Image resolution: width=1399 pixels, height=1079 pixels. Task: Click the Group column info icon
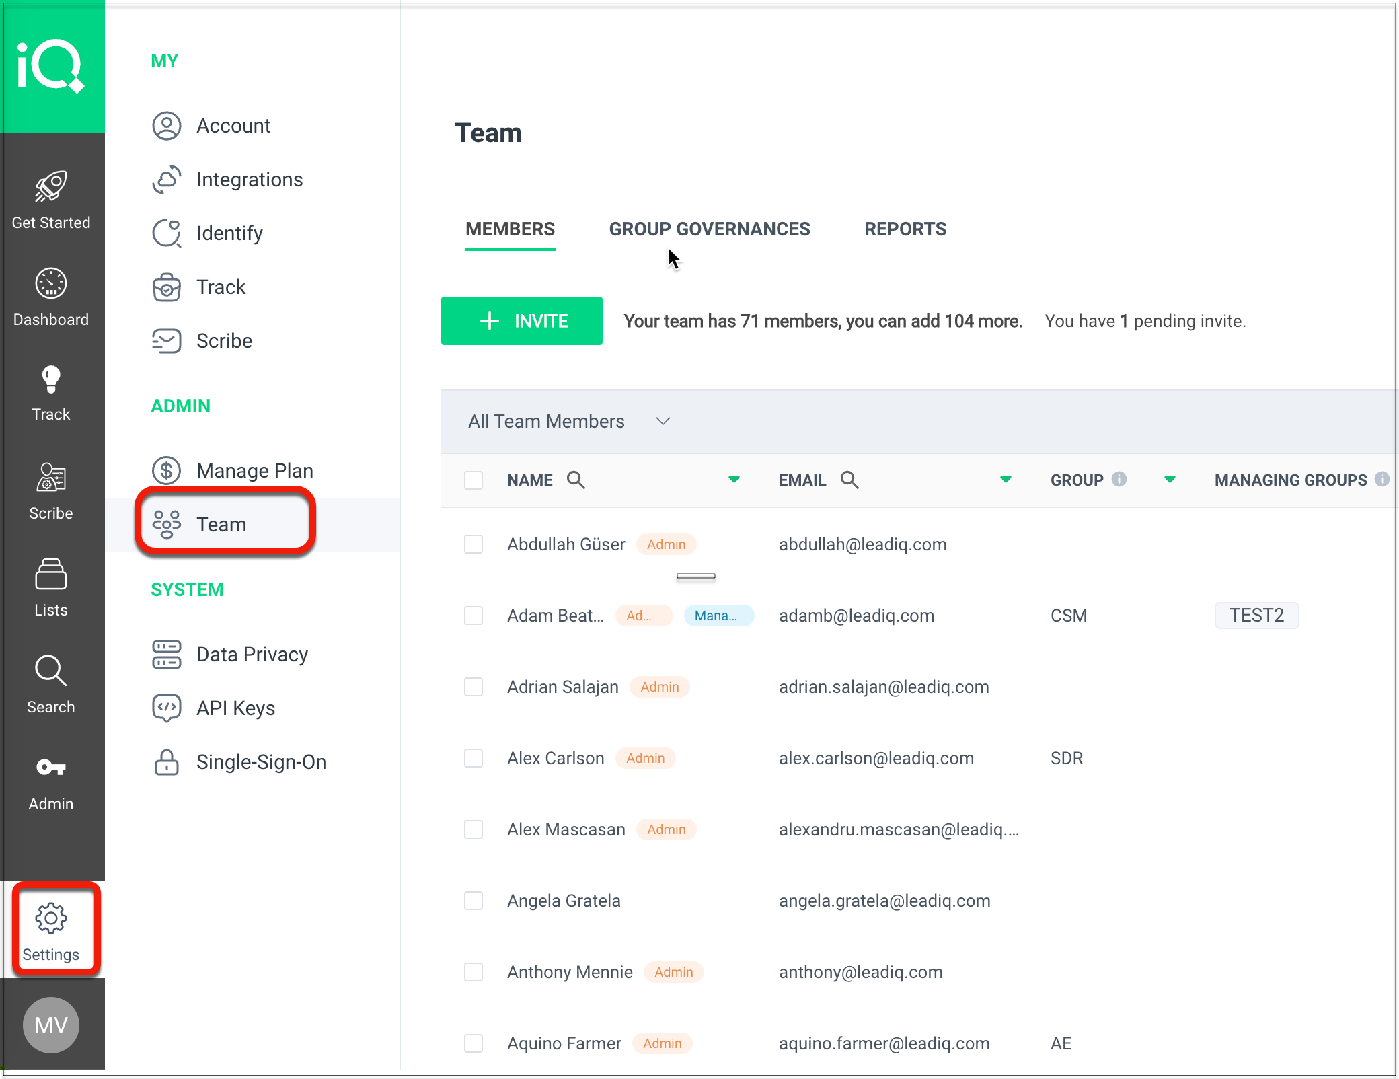(x=1119, y=479)
